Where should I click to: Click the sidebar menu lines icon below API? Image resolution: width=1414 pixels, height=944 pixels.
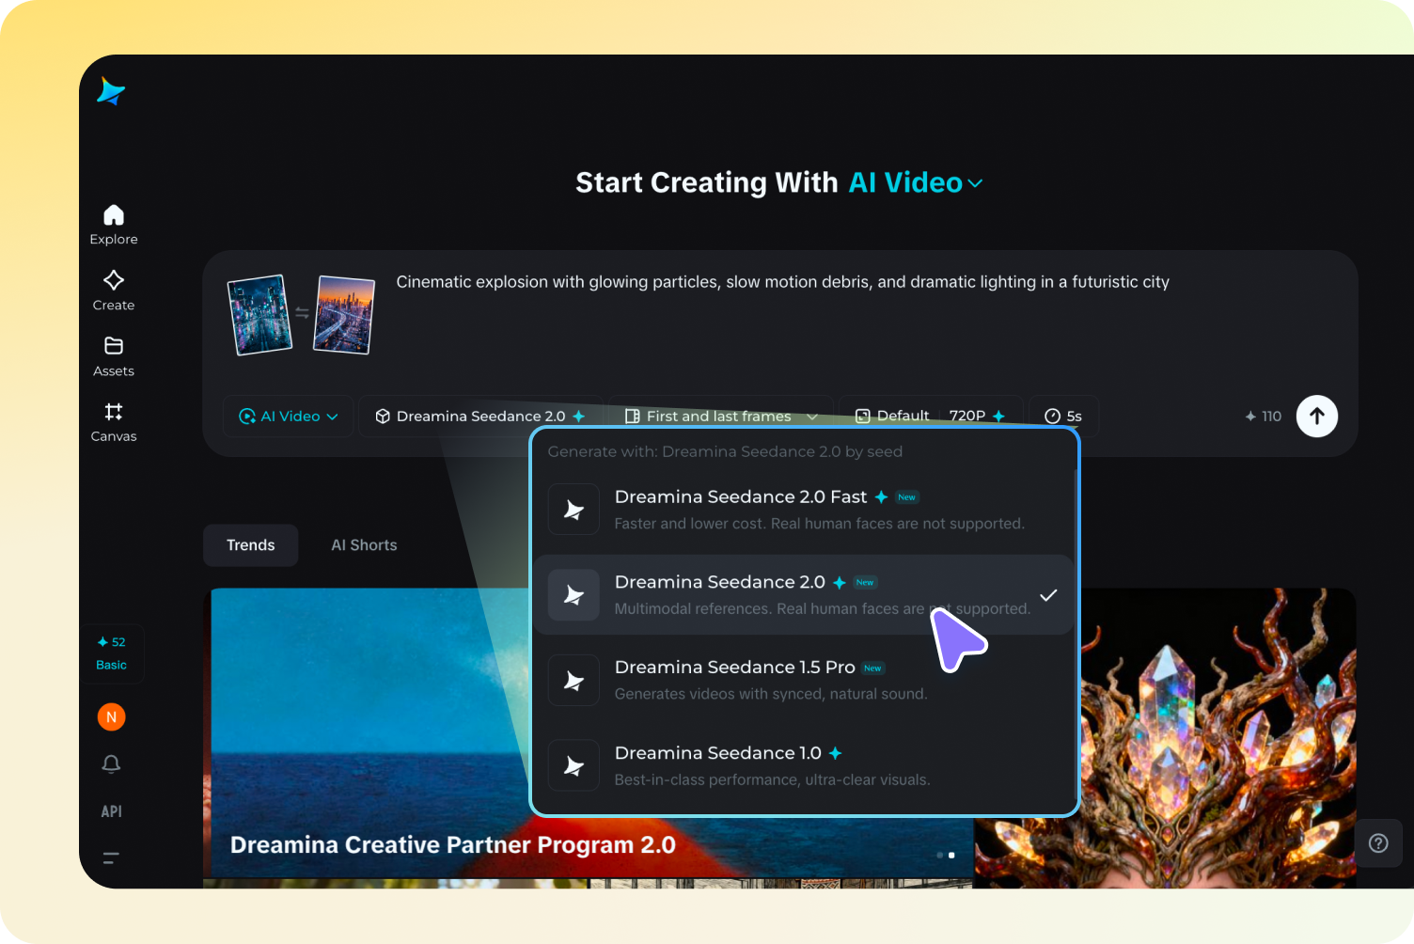(x=111, y=857)
